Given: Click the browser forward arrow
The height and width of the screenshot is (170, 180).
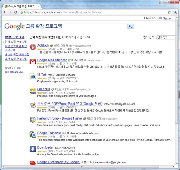Looking at the screenshot, I should pyautogui.click(x=10, y=12).
